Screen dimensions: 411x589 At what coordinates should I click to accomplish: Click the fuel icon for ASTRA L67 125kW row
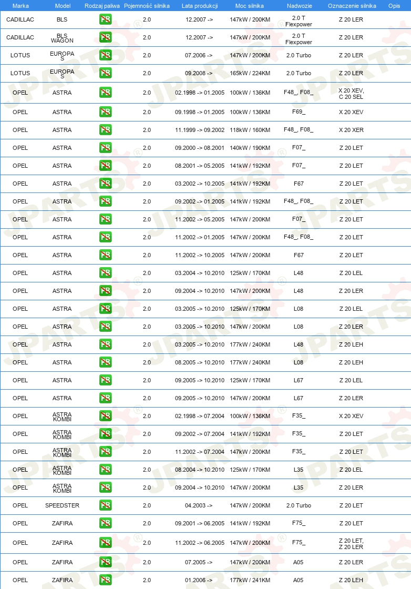tap(106, 380)
